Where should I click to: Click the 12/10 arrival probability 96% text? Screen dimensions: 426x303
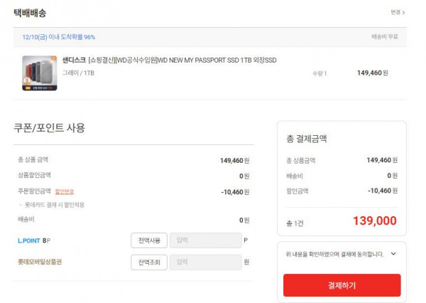pos(59,37)
